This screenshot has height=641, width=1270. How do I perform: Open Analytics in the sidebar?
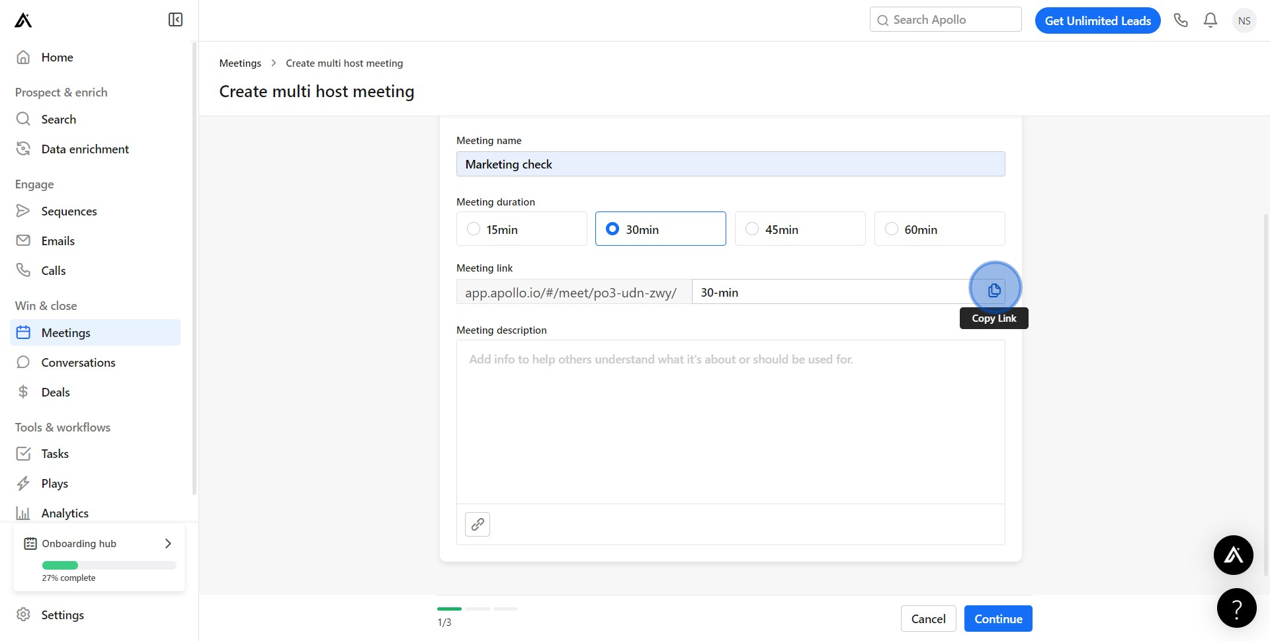pyautogui.click(x=95, y=513)
